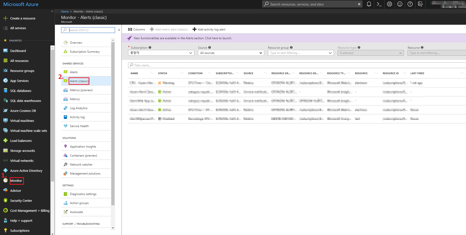Viewport: 466px width, 235px height.
Task: Open the help question mark icon
Action: (410, 4)
